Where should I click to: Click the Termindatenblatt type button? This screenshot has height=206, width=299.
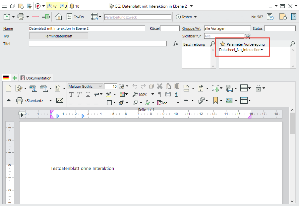coord(59,36)
